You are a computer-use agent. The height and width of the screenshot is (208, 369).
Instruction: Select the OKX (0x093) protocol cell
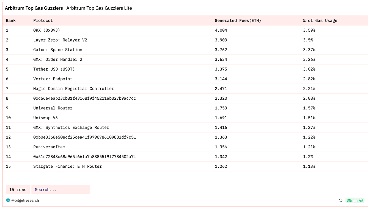[47, 30]
